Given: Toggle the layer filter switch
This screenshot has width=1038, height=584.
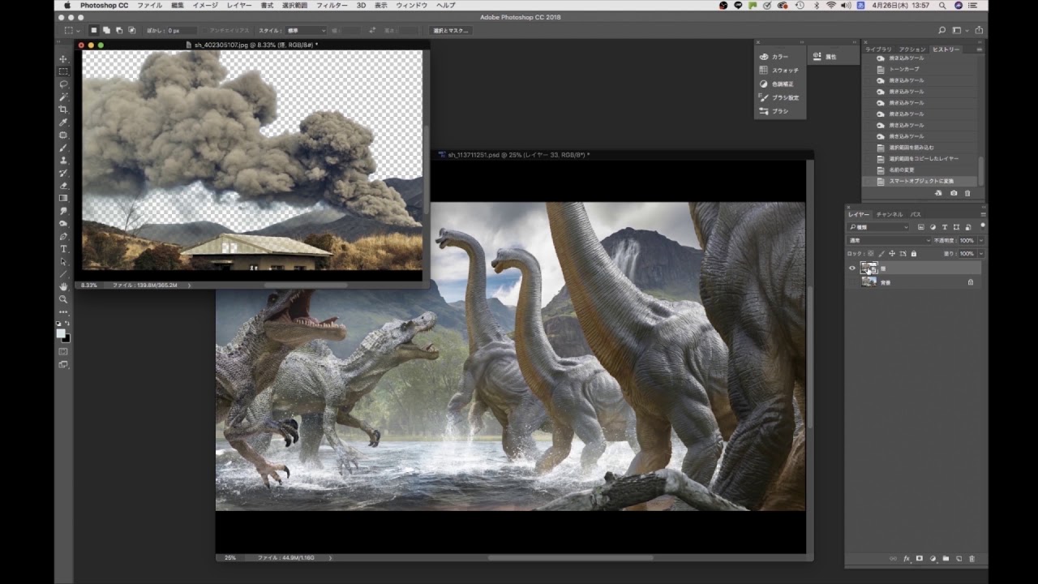Looking at the screenshot, I should pyautogui.click(x=983, y=226).
